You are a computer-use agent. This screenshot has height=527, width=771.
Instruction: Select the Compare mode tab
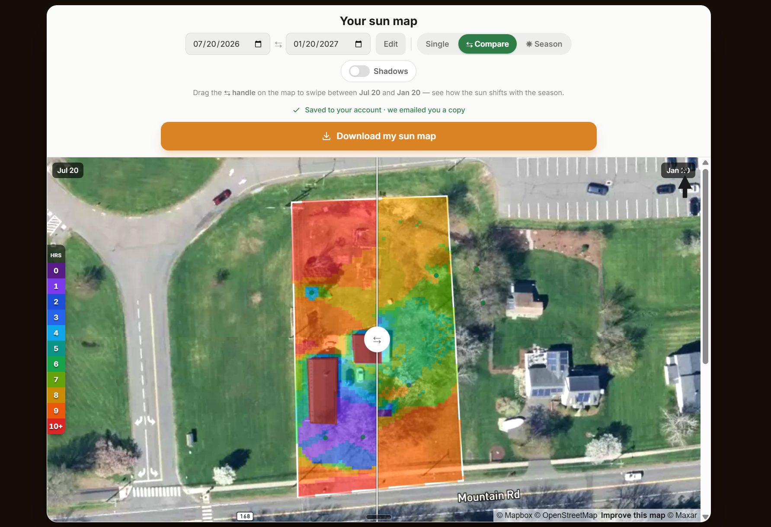(x=487, y=44)
